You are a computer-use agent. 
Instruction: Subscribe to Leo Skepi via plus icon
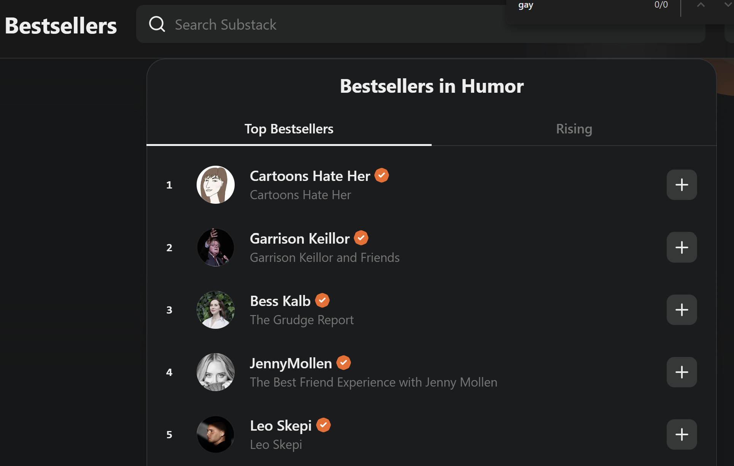tap(682, 434)
